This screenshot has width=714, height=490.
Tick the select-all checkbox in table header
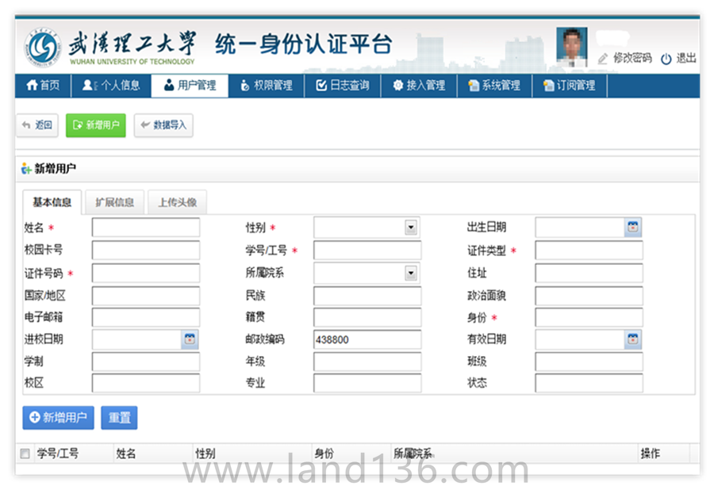click(25, 454)
